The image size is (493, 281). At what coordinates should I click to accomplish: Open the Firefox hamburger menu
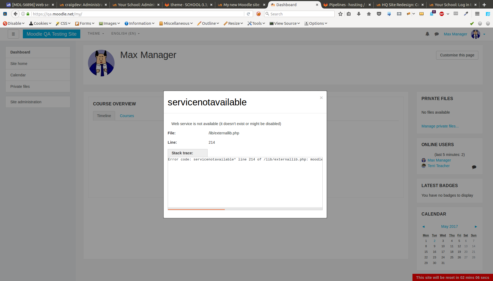[x=477, y=14]
